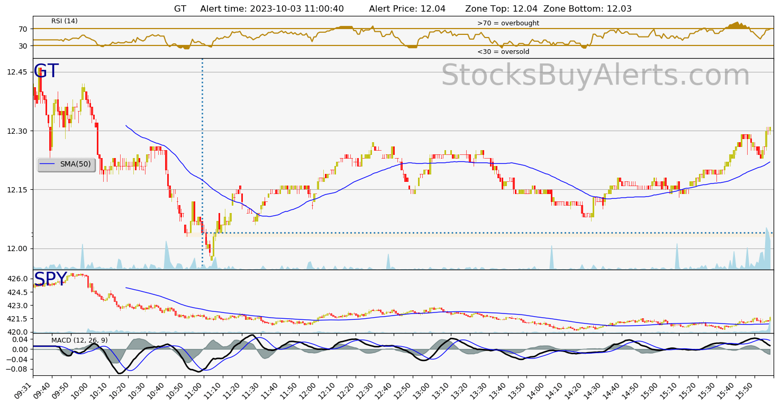Click the 424.5 SPY axis label
Screen dimensions: 781x406
pyautogui.click(x=17, y=292)
